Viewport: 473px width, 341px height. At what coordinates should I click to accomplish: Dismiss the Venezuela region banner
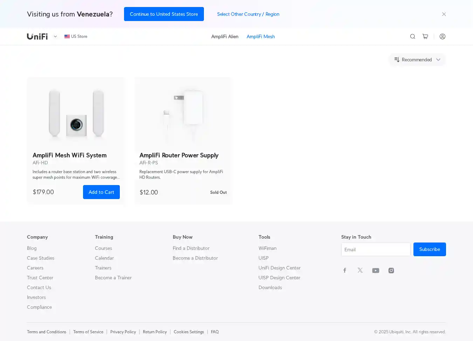pyautogui.click(x=444, y=14)
